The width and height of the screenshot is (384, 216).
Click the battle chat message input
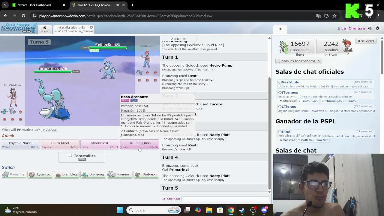pyautogui.click(x=225, y=199)
